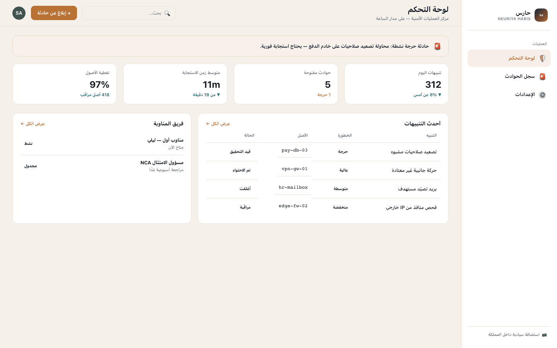The image size is (557, 348).
Task: Open الإعدادات gear icon in sidebar
Action: [x=542, y=95]
